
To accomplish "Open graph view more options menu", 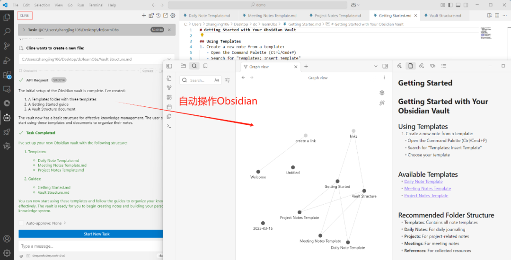I will click(x=384, y=78).
